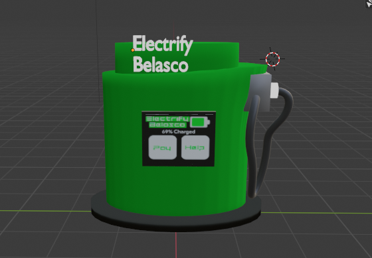Select the Pay button on the charger screen

[163, 147]
